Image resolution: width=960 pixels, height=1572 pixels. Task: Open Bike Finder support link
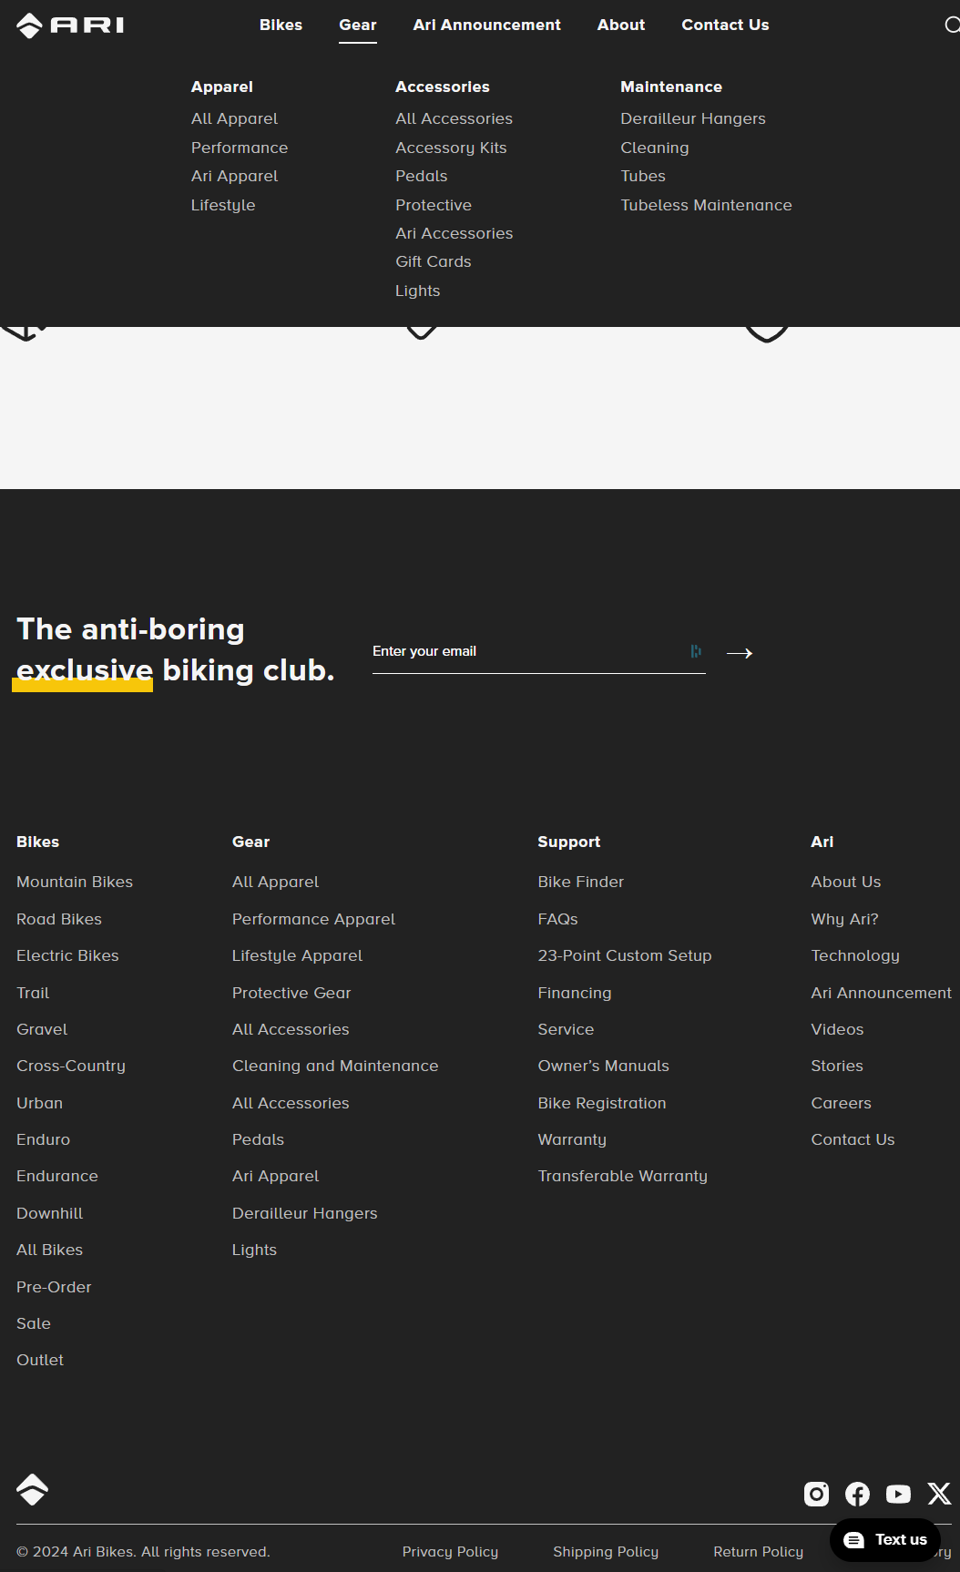(x=580, y=882)
